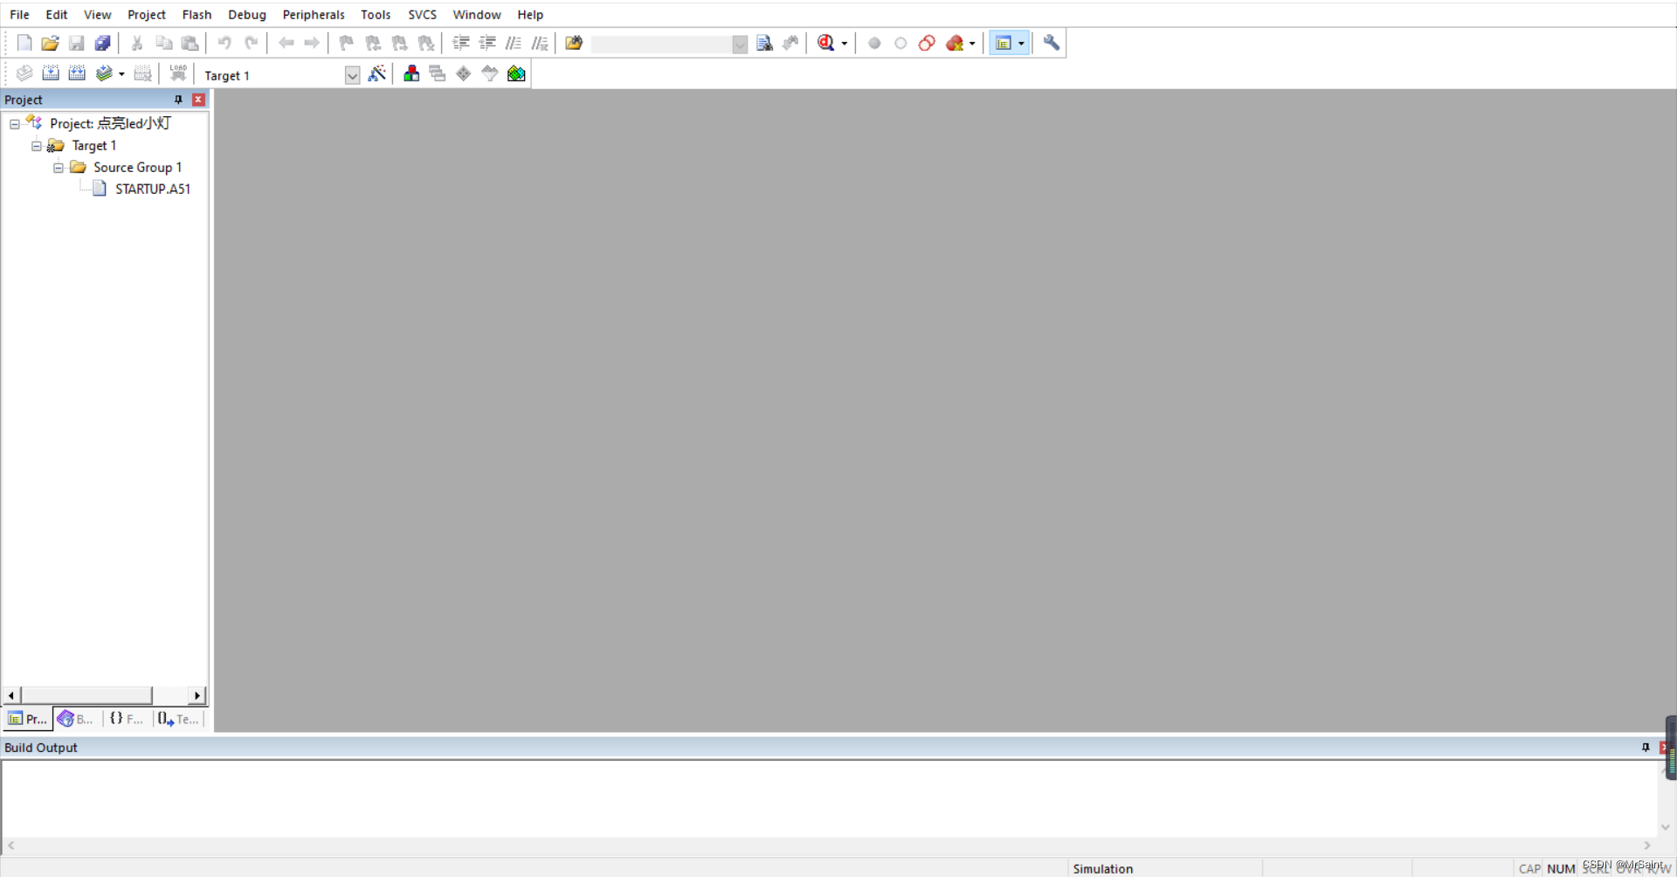Click the Incremental Find icon

[x=790, y=43]
